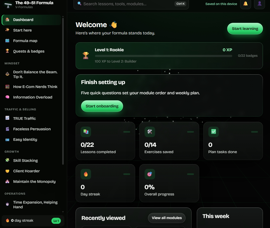Open the Easy Identity module
Screen dimensions: 270x228
click(31, 139)
